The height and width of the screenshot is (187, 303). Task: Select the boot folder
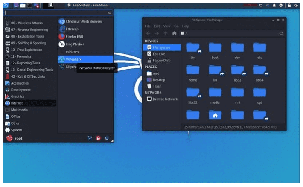pos(215,51)
